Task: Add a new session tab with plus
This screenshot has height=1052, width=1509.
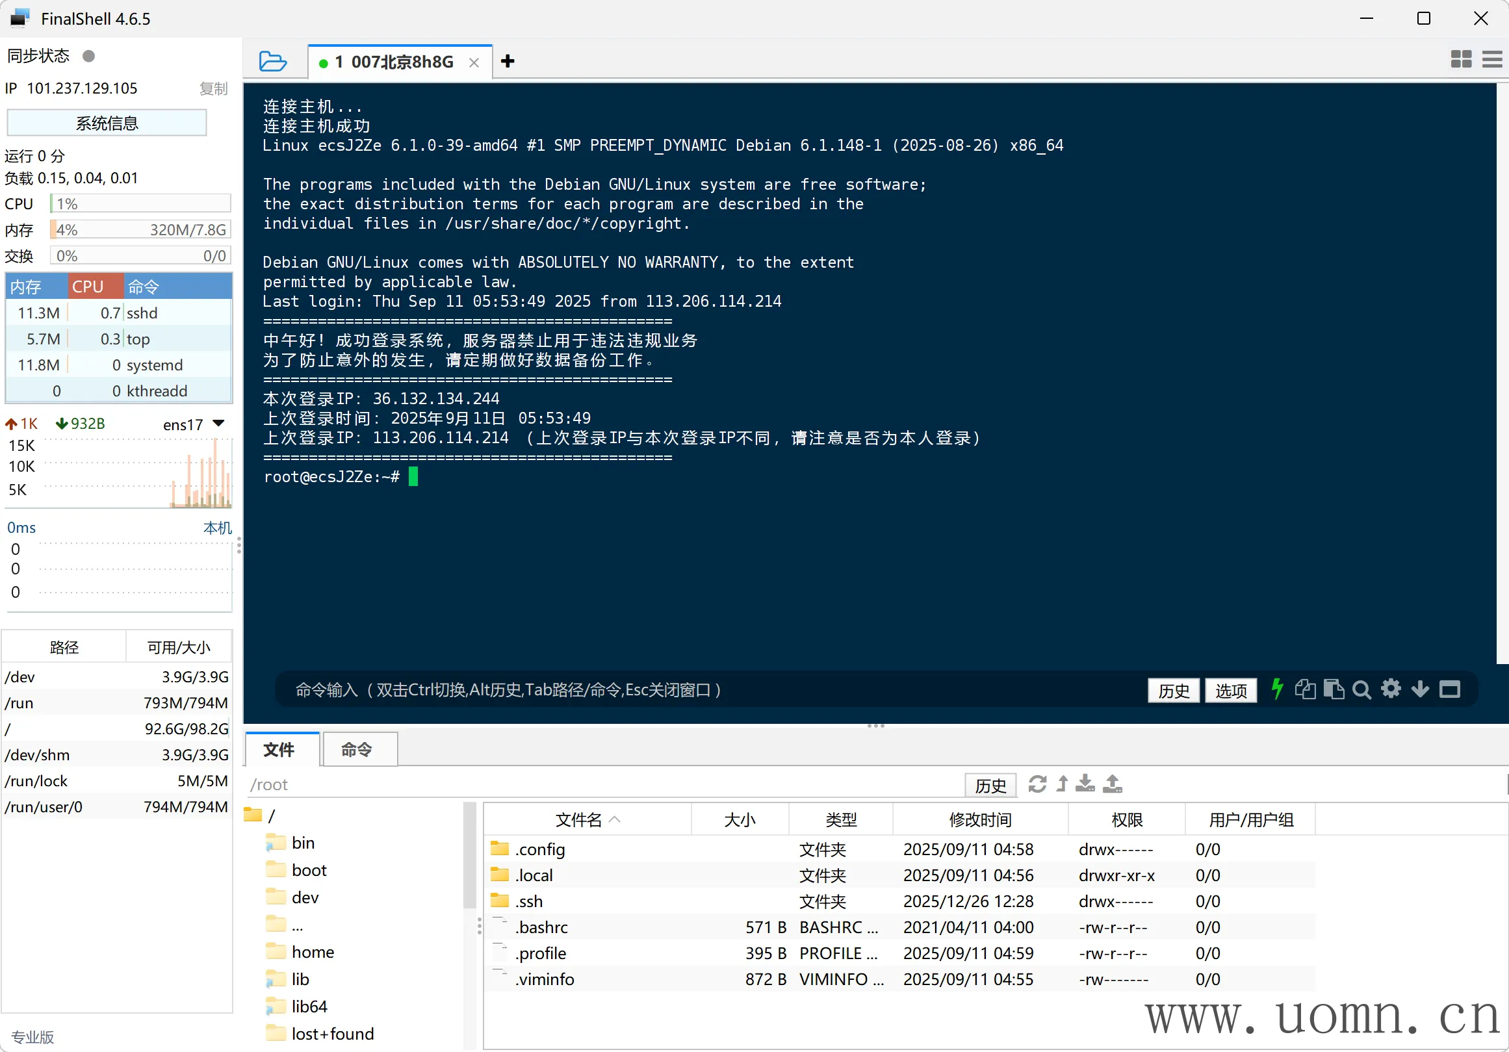Action: (507, 61)
